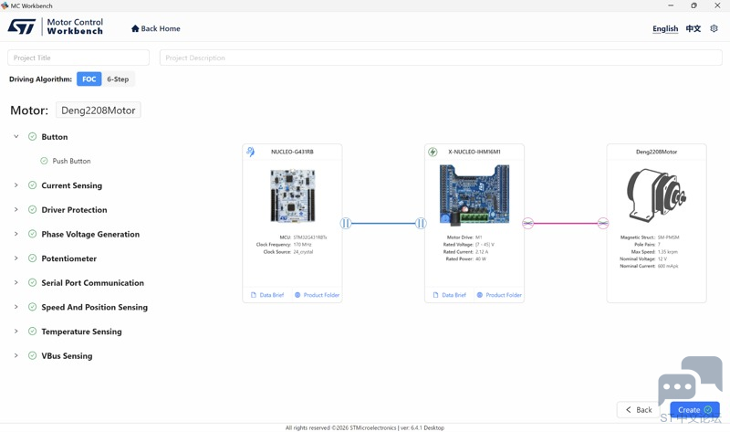This screenshot has height=432, width=730.
Task: Click the ST logo in the header
Action: tap(21, 26)
